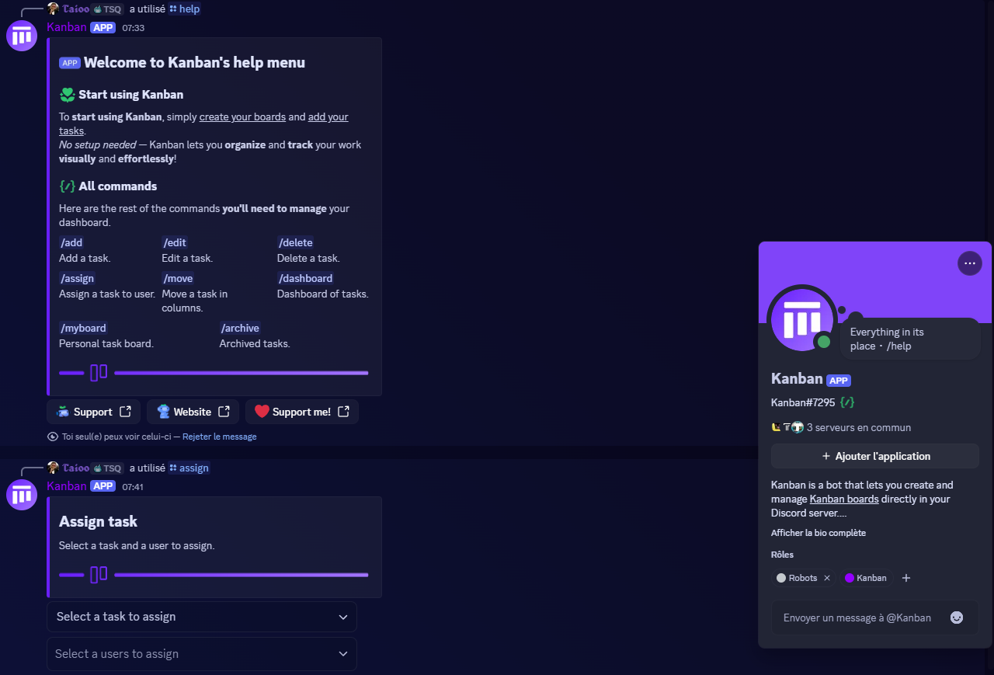
Task: Click t'aioo's user avatar above the help message
Action: 53,9
